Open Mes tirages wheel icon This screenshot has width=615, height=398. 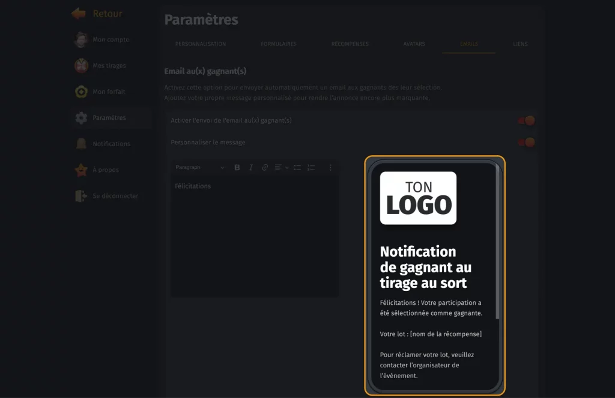click(x=81, y=66)
